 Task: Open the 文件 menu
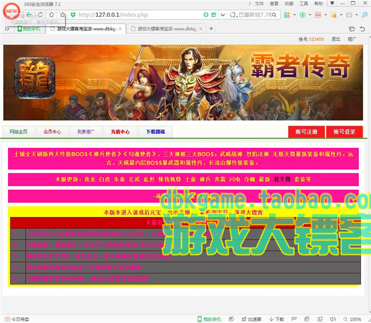coord(259,3)
